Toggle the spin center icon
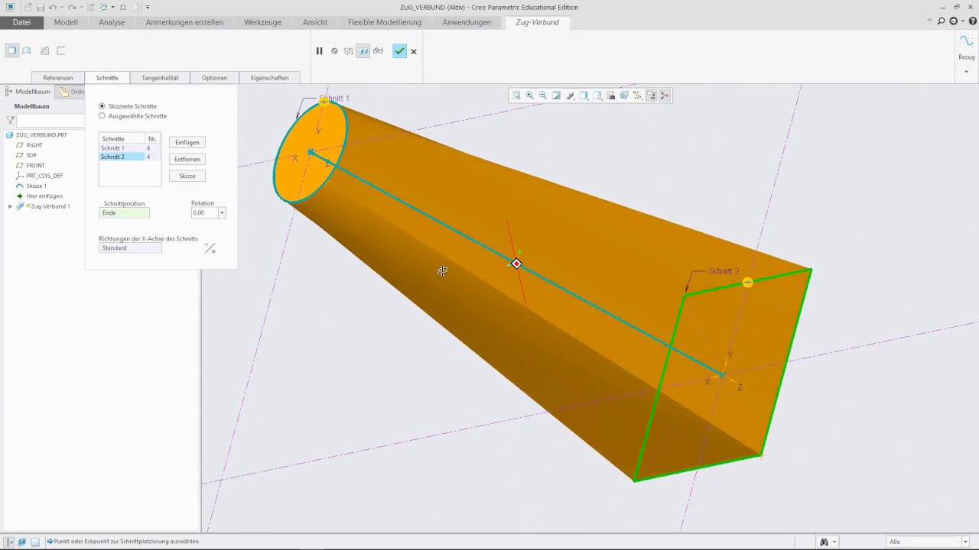The width and height of the screenshot is (979, 550). point(665,95)
